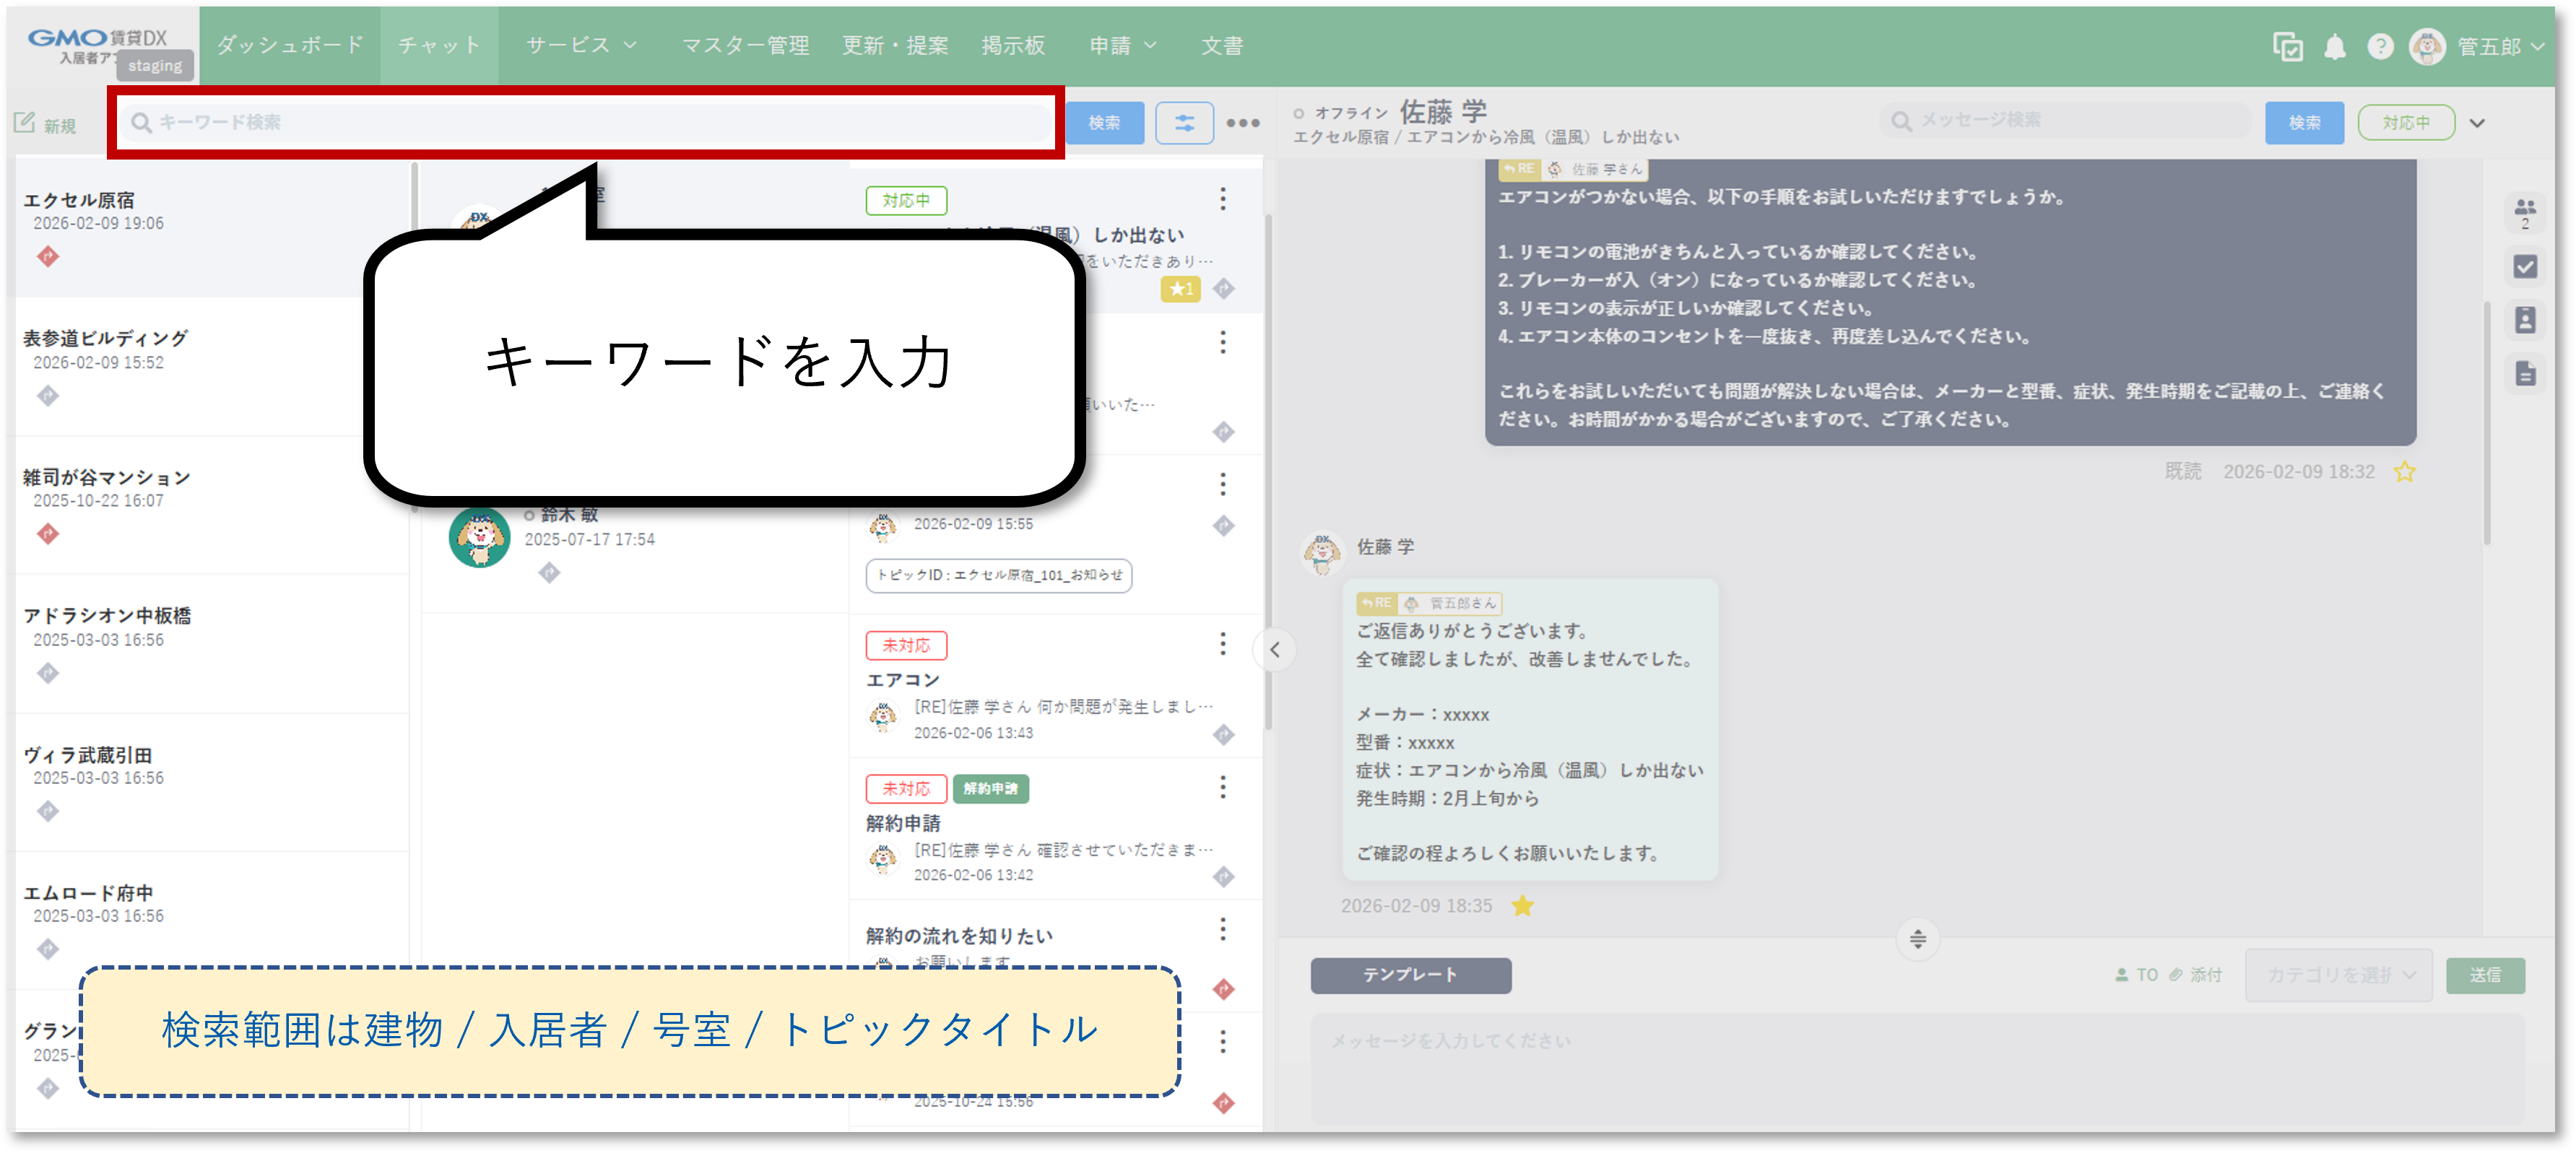
Task: Open the participants icon showing 2 members
Action: [x=2526, y=210]
